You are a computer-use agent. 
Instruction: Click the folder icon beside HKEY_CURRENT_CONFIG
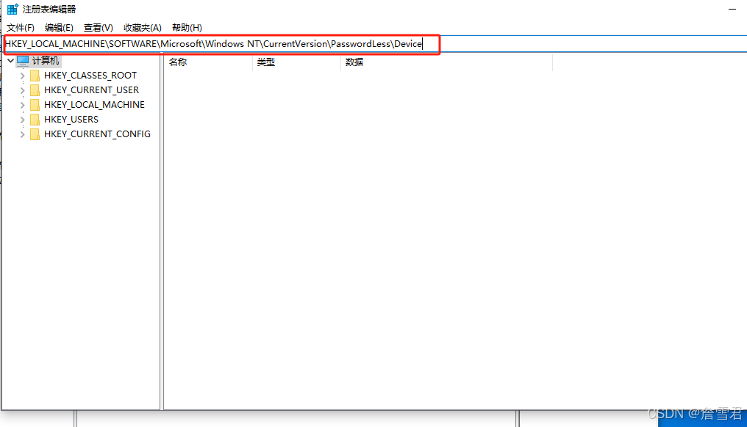coord(35,134)
